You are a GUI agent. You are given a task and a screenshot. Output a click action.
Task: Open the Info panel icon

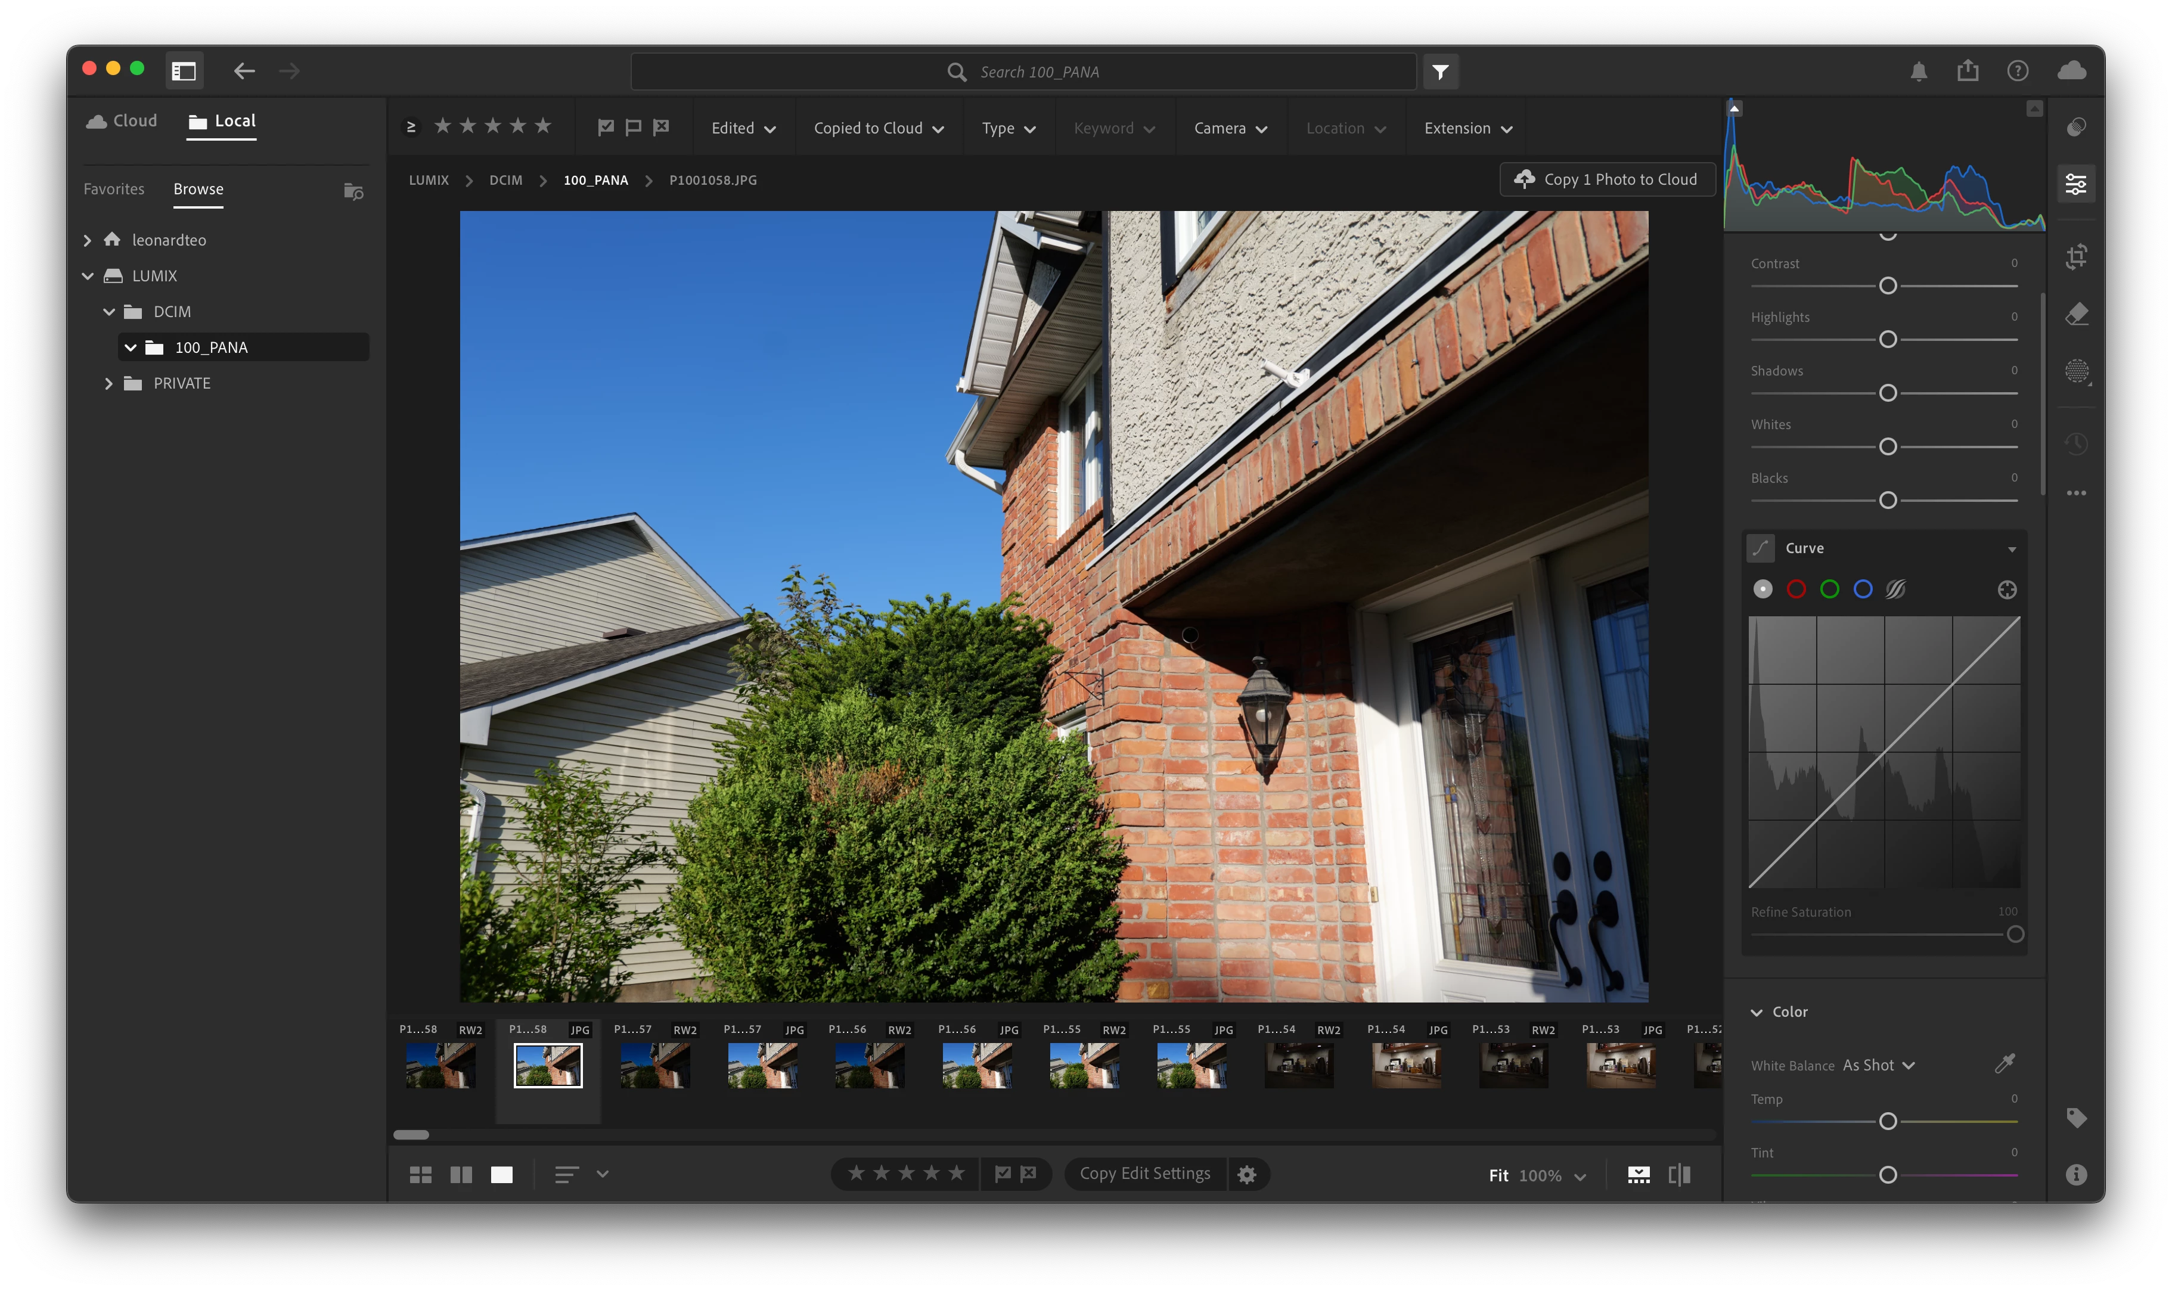click(2076, 1175)
